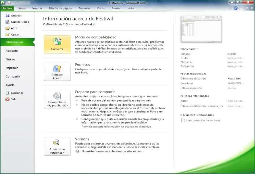This screenshot has width=255, height=174.
Task: Click the Guardar como menu label
Action: [x=20, y=22]
